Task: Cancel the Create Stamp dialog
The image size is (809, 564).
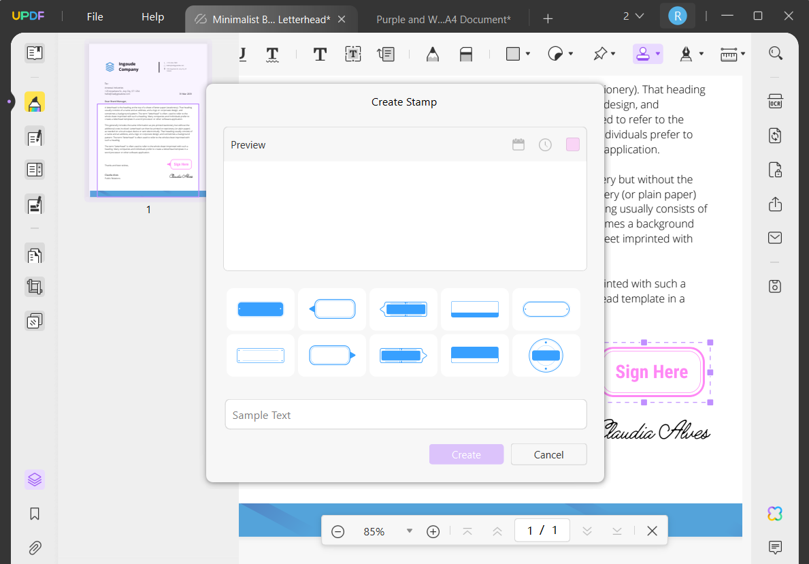Action: coord(548,454)
